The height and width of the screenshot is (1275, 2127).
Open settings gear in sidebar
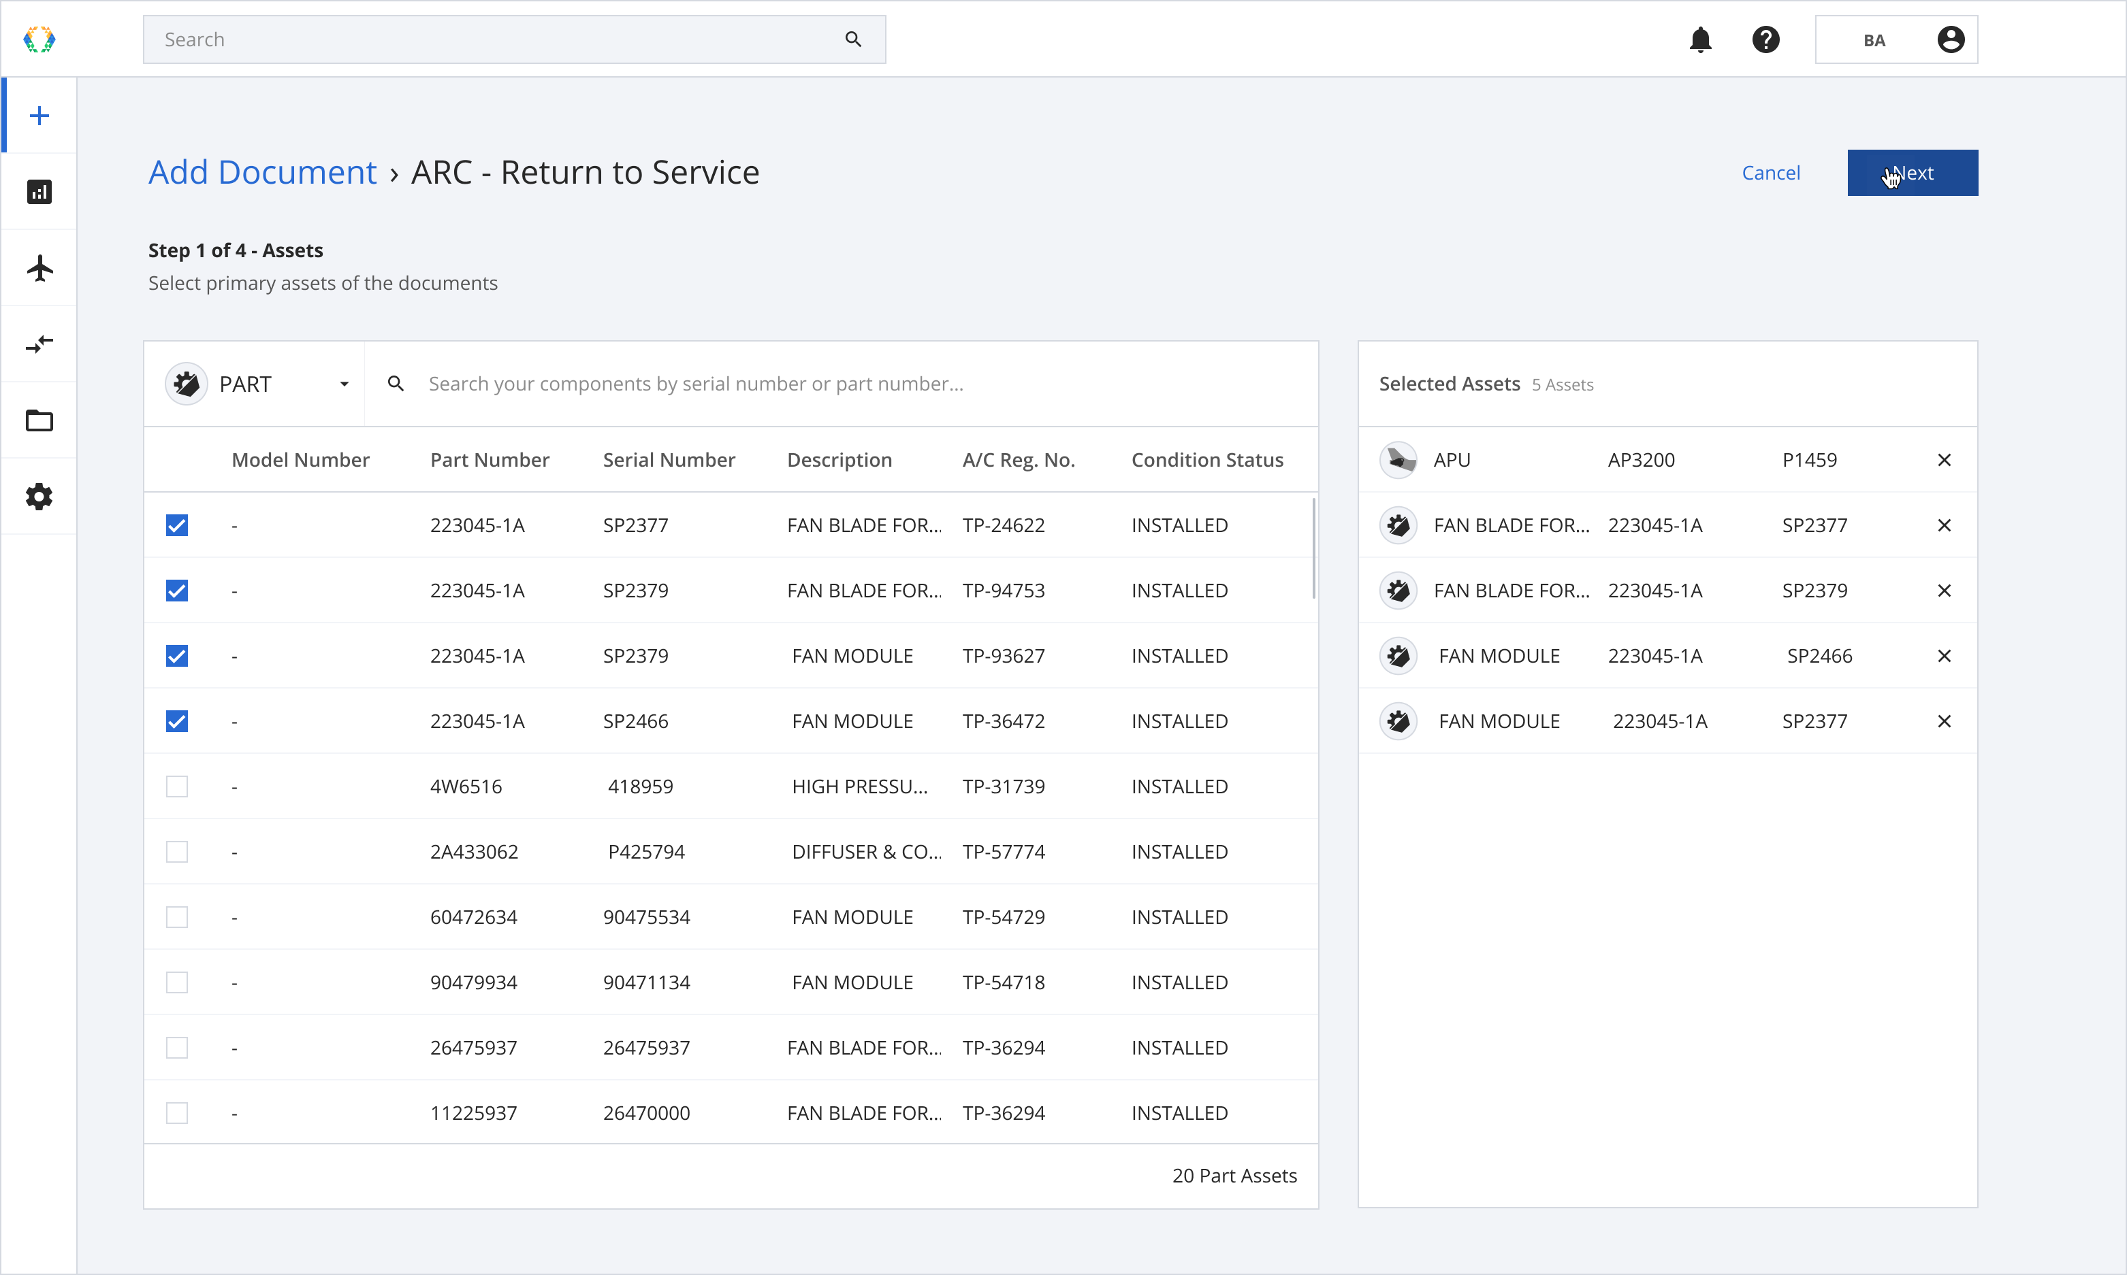click(39, 497)
